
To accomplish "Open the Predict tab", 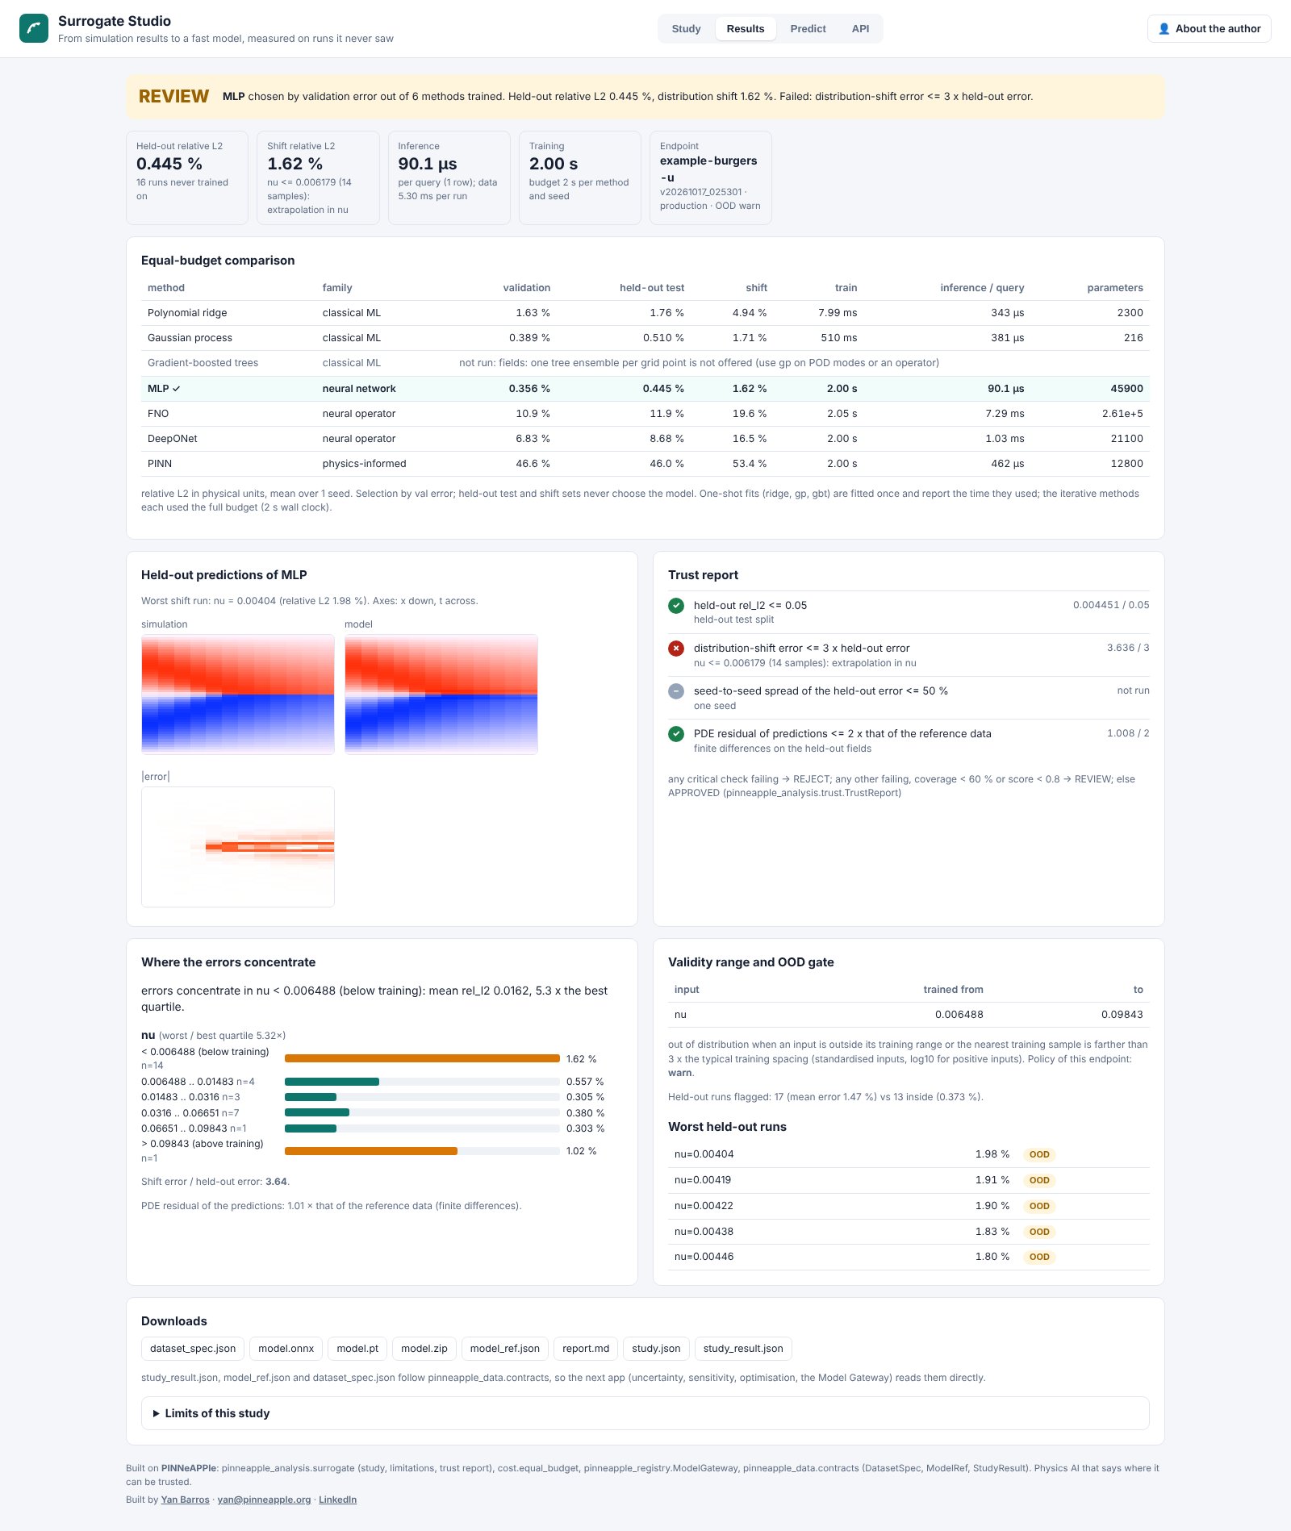I will [808, 29].
